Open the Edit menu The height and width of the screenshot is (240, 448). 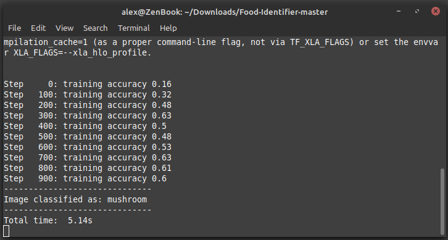[x=38, y=28]
